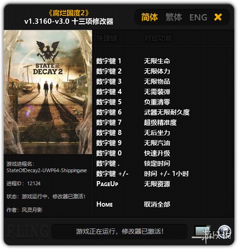Image resolution: width=238 pixels, height=249 pixels.
Task: Toggle 无后坐力 option
Action: click(x=157, y=133)
